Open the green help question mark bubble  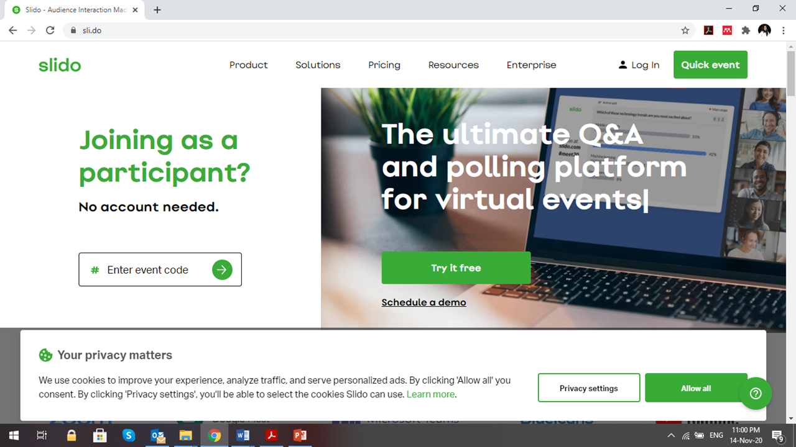click(x=756, y=393)
